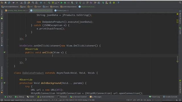Select the androidjsondemo breadcrumb package
Screen dimensions: 182x102
[x=69, y=7]
